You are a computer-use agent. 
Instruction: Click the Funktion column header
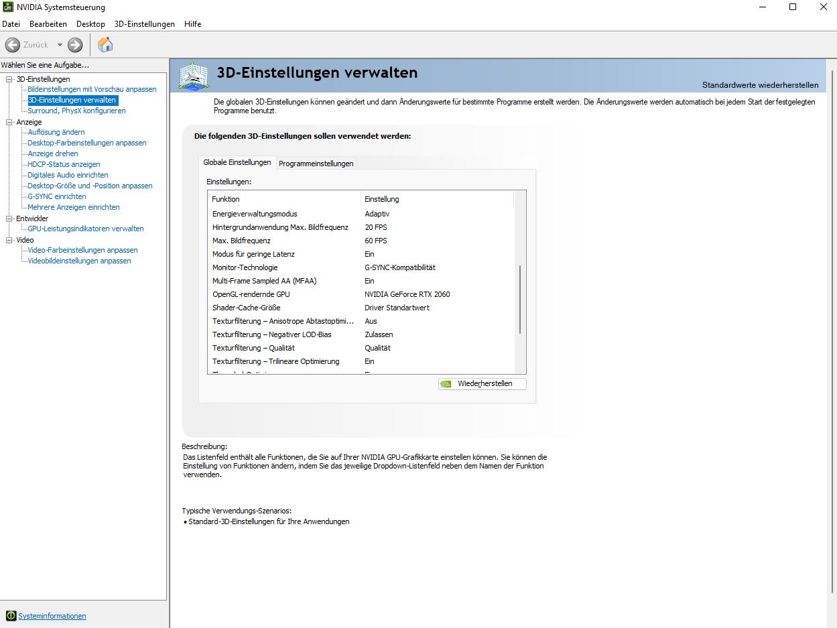pos(284,199)
